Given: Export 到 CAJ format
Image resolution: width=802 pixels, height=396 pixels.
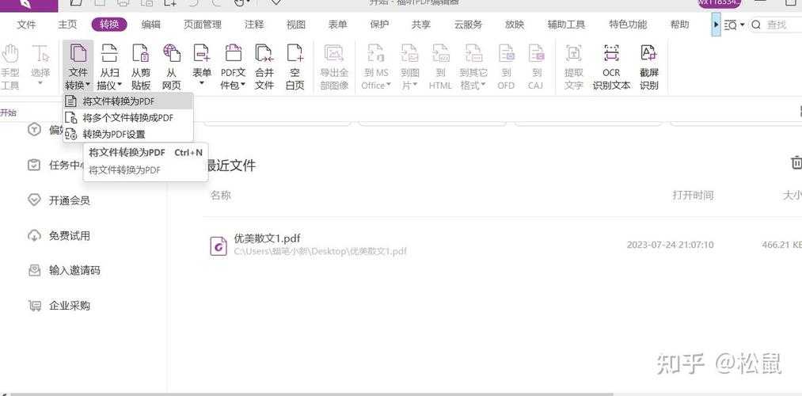Looking at the screenshot, I should [535, 67].
